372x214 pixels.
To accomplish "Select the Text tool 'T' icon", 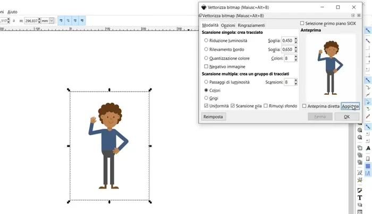I will [360, 198].
